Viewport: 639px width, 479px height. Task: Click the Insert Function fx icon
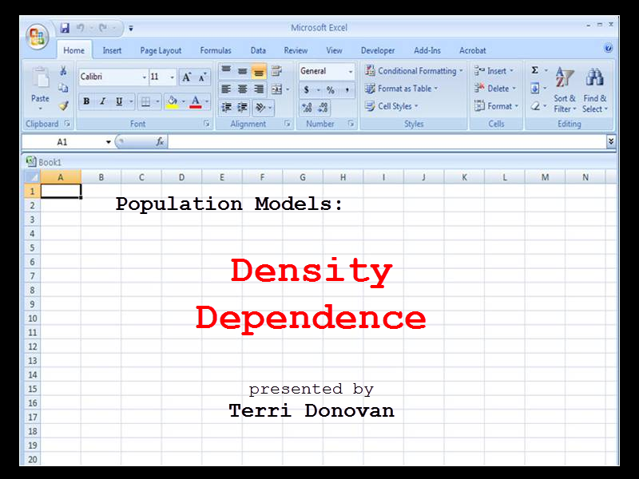[160, 141]
